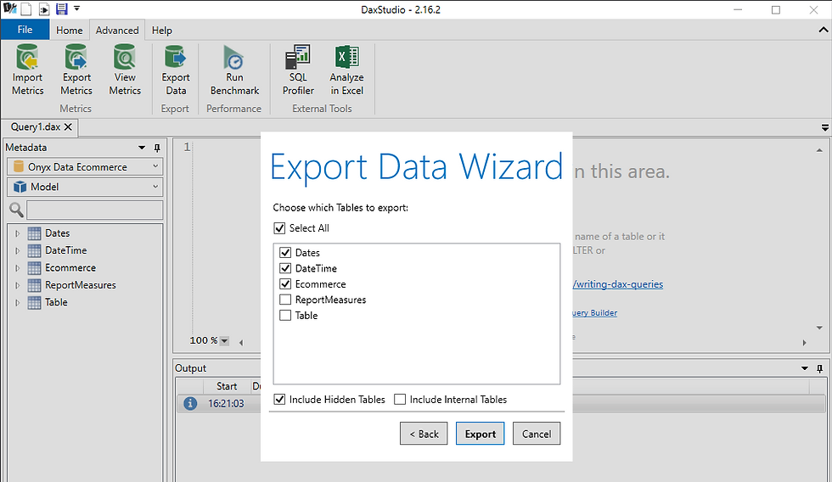832x482 pixels.
Task: Launch Run Benchmark tool
Action: pos(234,70)
